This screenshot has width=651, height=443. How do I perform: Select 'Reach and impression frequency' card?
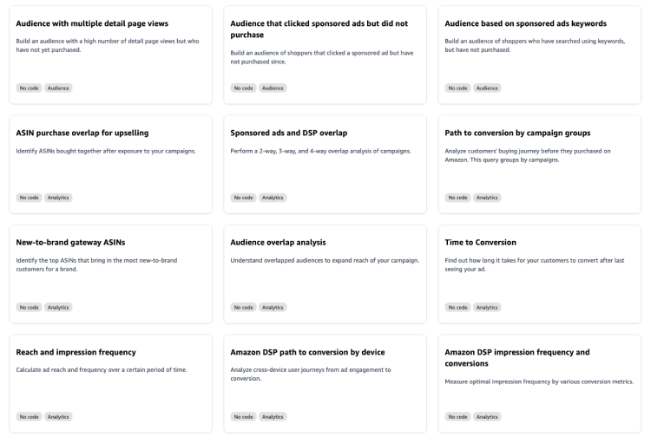coord(76,352)
